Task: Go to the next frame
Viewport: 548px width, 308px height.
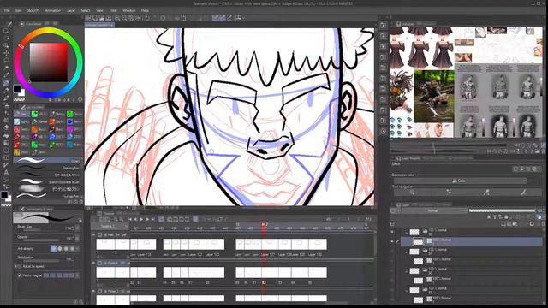Action: [147, 219]
